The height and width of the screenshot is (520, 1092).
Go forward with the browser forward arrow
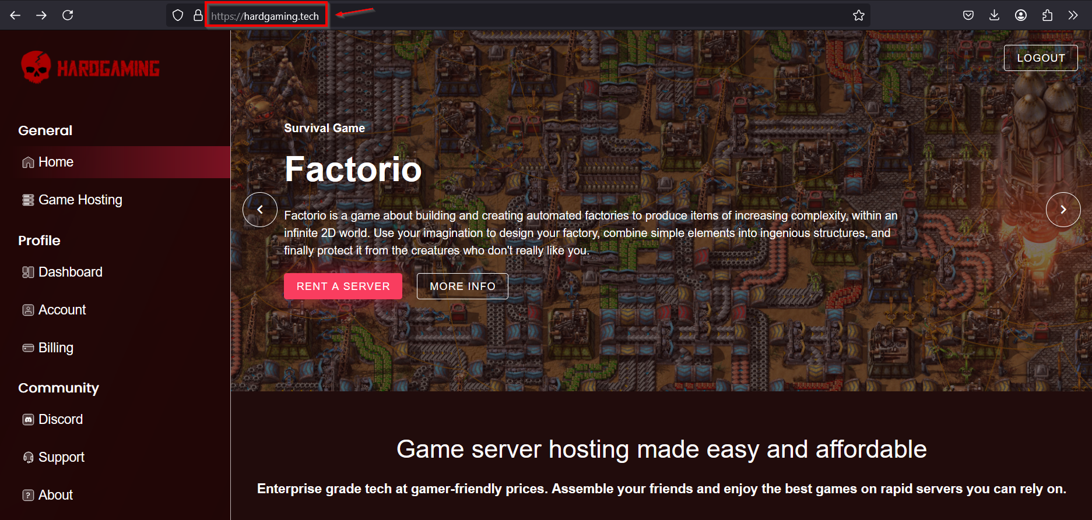point(41,15)
